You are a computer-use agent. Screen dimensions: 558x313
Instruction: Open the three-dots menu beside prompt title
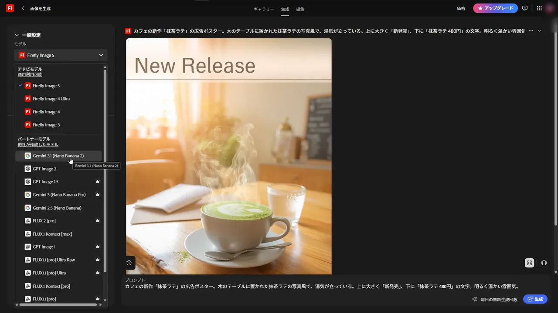tap(531, 31)
